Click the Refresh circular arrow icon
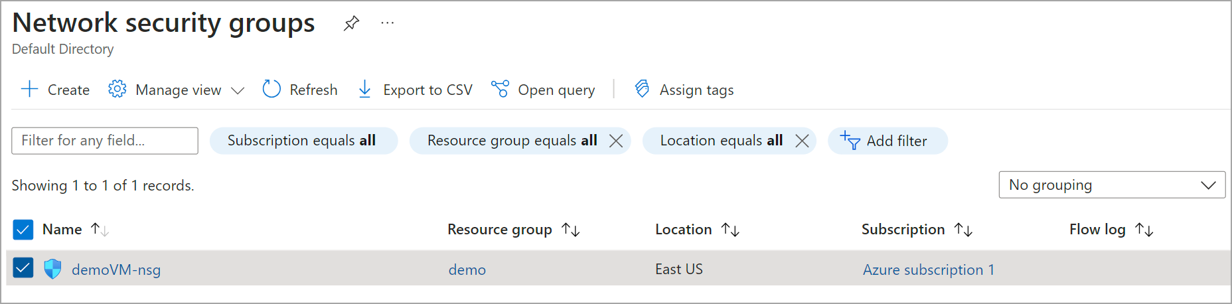Viewport: 1232px width, 304px height. [x=271, y=89]
